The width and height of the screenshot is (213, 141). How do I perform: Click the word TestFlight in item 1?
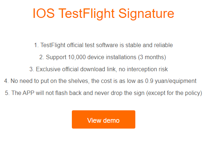(53, 45)
